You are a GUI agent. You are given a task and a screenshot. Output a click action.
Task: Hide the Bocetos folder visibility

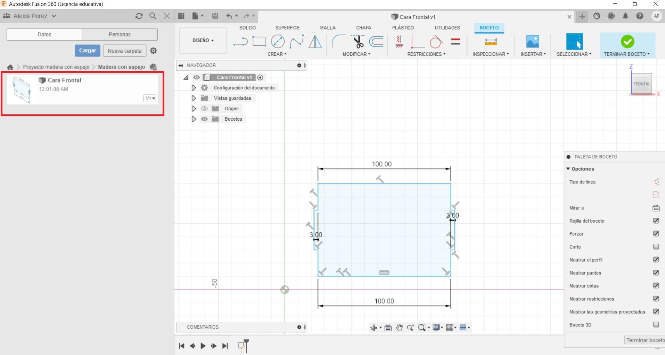point(204,119)
